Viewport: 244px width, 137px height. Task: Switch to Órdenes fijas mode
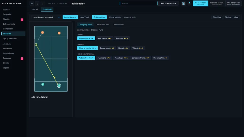tap(99, 17)
